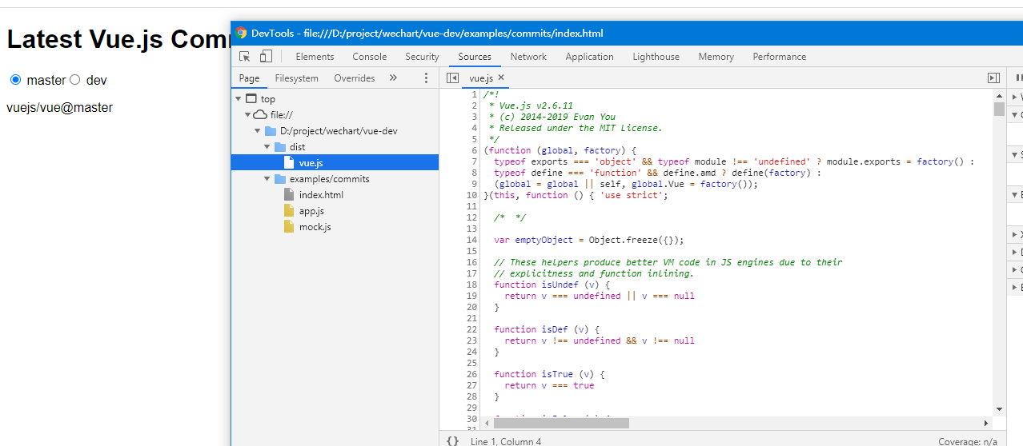This screenshot has height=446, width=1023.
Task: Click the 'function isDef (v)' code line
Action: coord(547,329)
